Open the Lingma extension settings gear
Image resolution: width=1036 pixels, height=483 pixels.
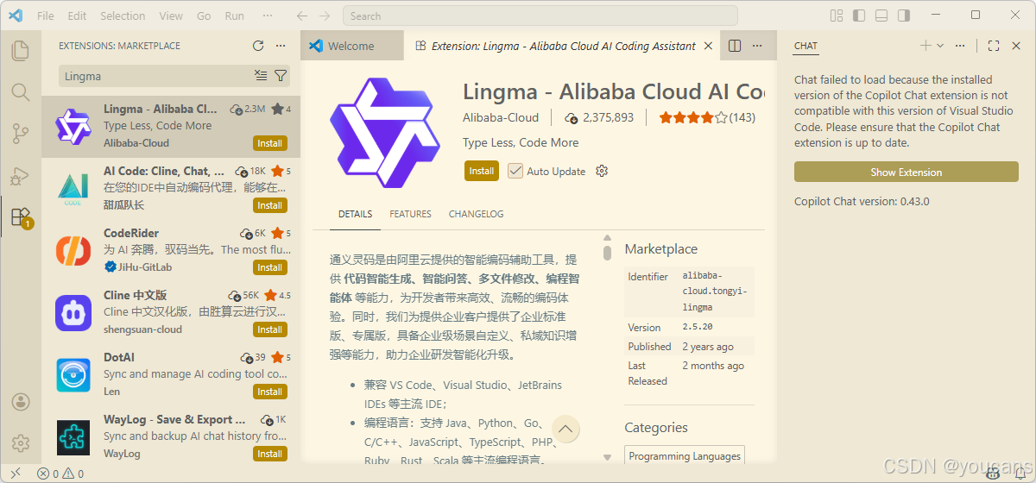pyautogui.click(x=602, y=171)
